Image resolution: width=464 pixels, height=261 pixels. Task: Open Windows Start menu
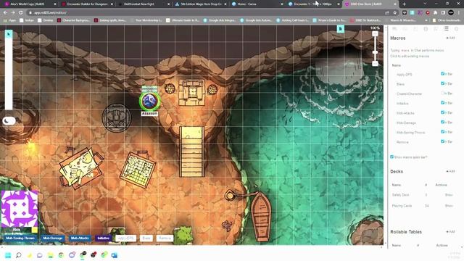click(x=8, y=255)
